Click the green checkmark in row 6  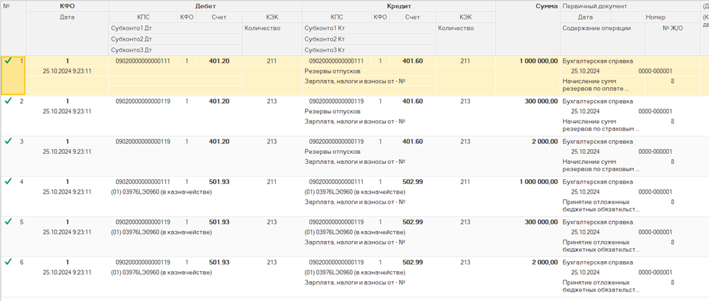coord(8,262)
